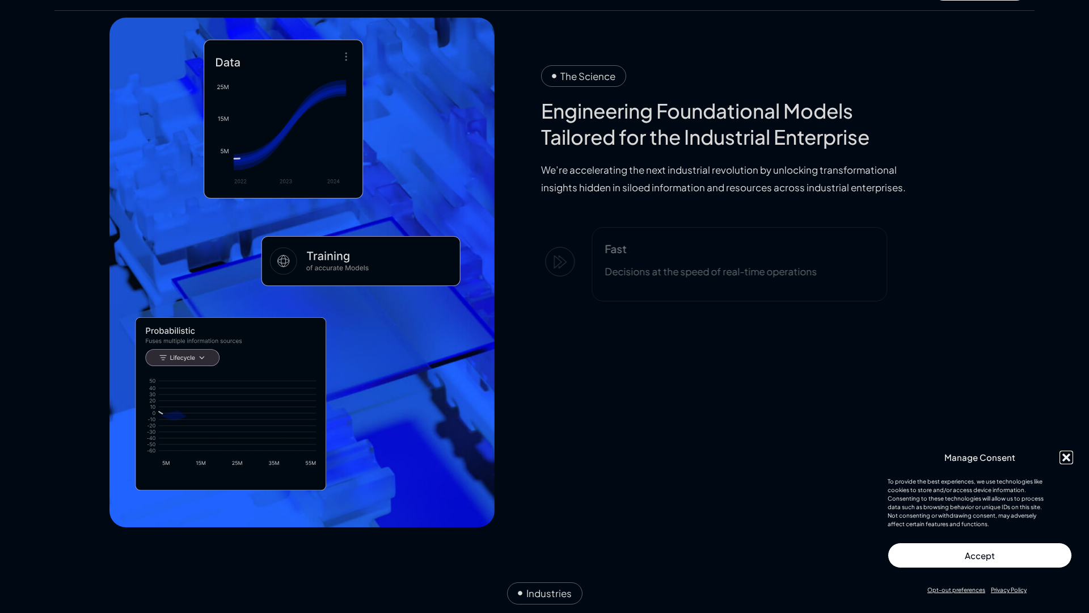Click the close X on Manage Consent
This screenshot has width=1089, height=613.
pos(1066,457)
